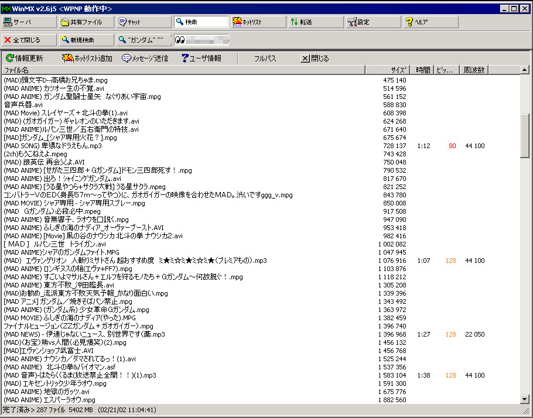Viewport: 533px width, 418px height.
Task: Click size value 1 076 916
Action: 392,261
